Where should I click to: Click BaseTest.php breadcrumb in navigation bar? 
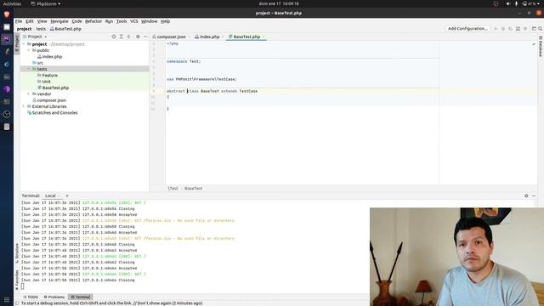pos(65,29)
